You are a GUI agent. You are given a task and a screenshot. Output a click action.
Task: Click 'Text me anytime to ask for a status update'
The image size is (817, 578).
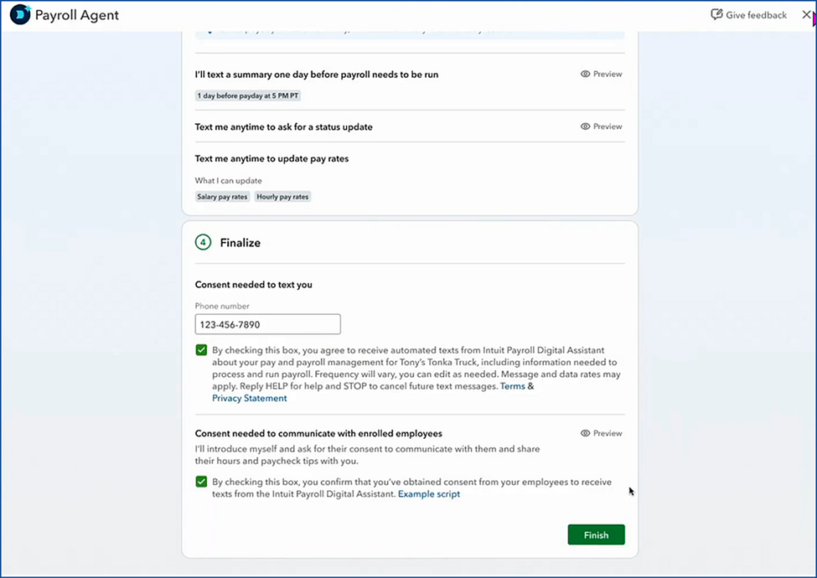tap(283, 127)
